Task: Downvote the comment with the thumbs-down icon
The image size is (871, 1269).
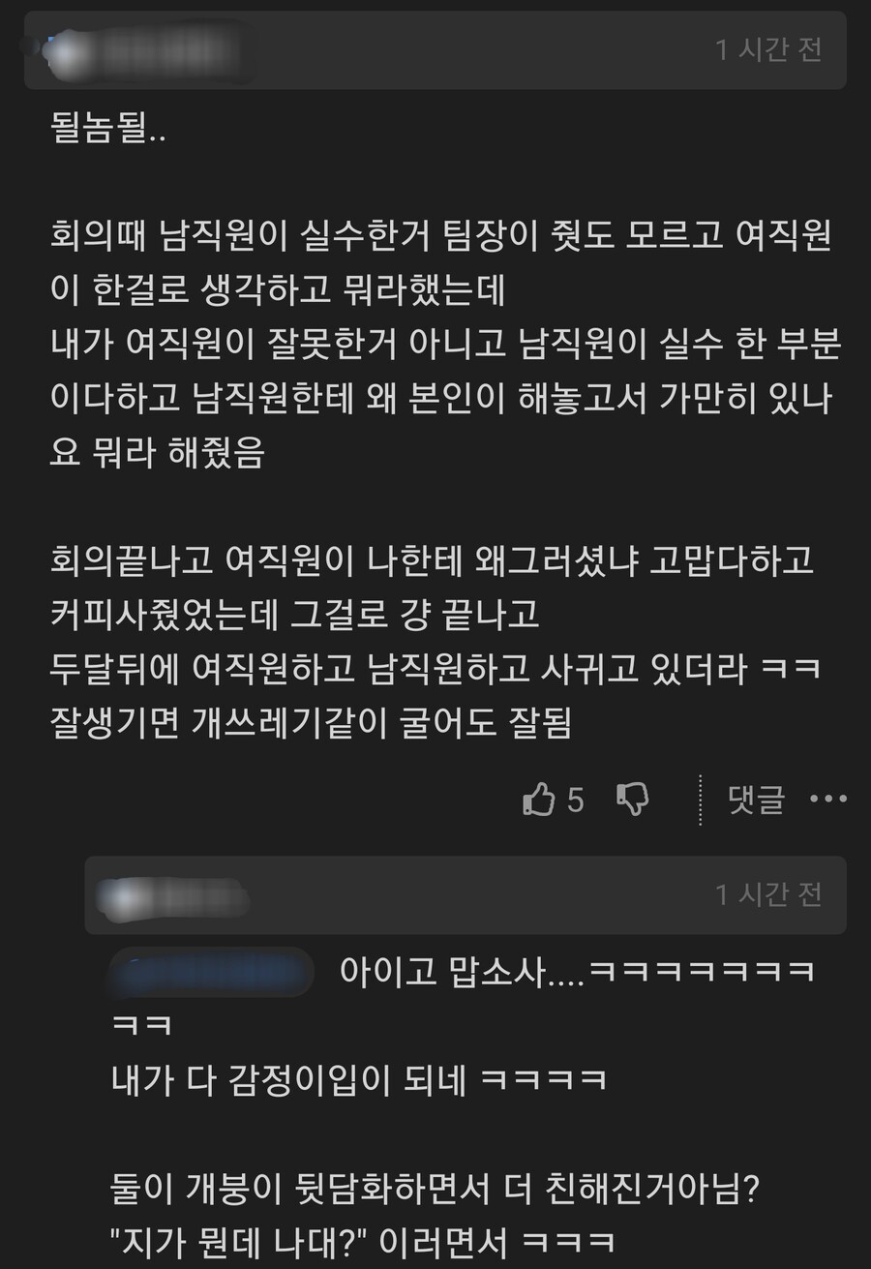Action: click(633, 800)
